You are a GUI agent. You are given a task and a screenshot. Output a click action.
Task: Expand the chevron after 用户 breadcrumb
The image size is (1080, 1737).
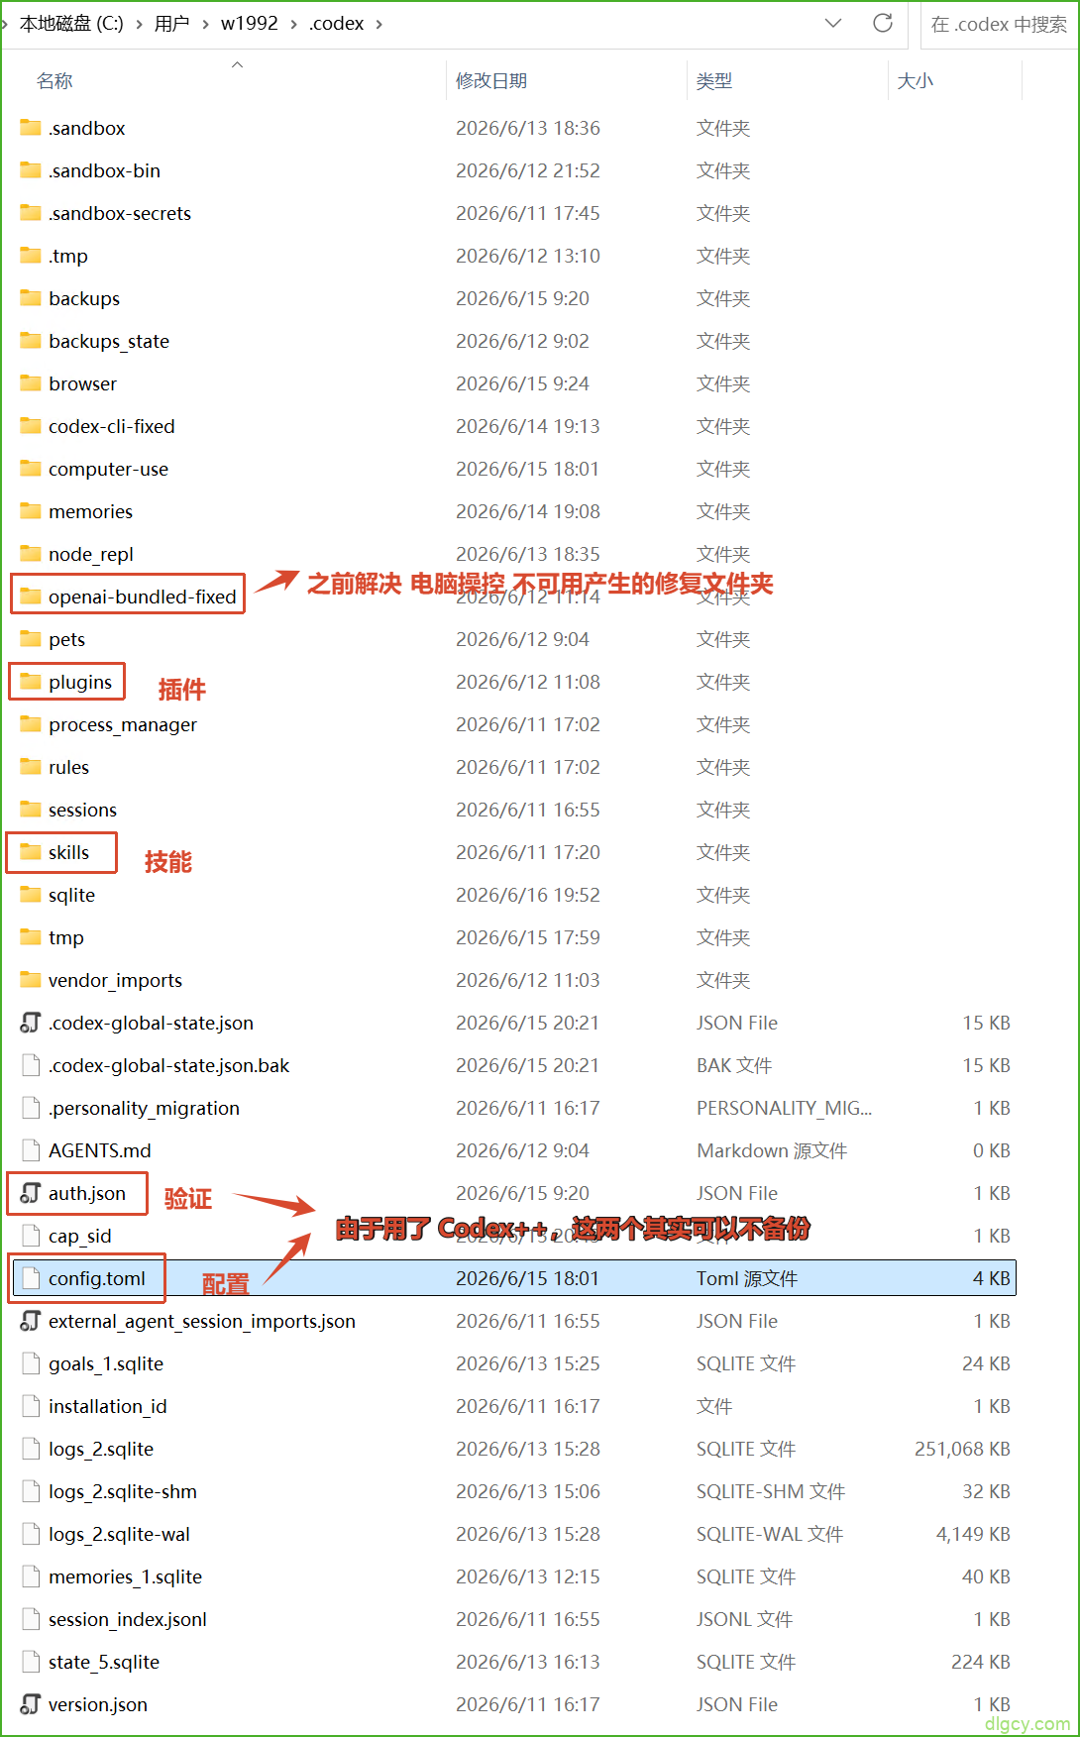pyautogui.click(x=205, y=24)
